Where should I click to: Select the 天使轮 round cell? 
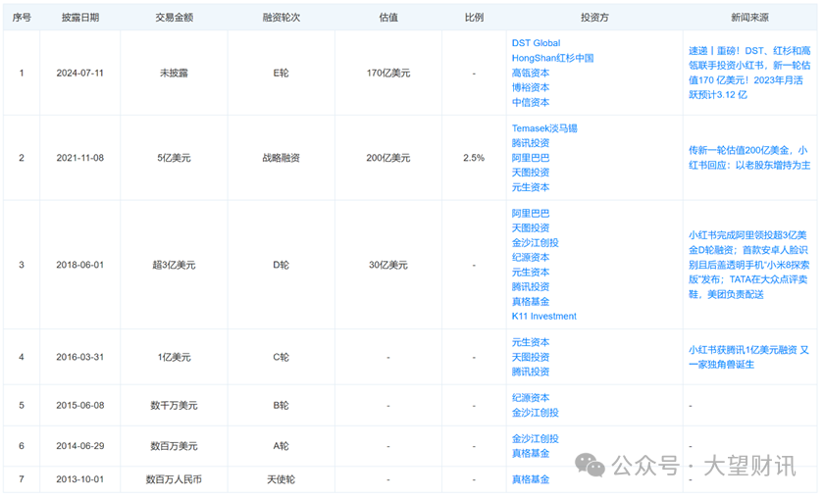pos(282,479)
